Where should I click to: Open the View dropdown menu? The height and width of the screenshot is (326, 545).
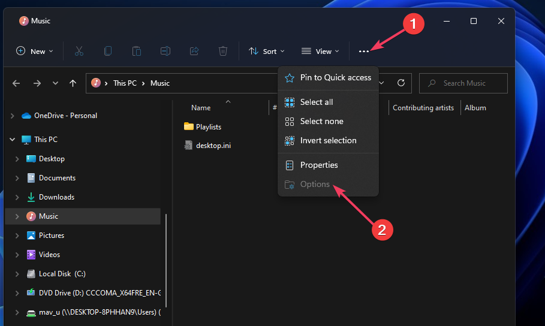click(320, 52)
